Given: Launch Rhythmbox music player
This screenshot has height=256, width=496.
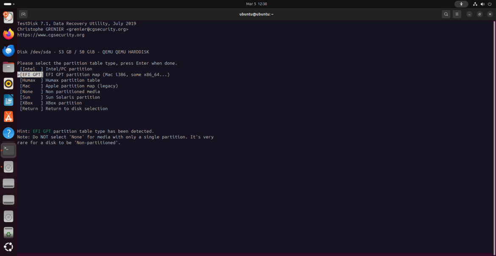Looking at the screenshot, I should click(x=8, y=84).
